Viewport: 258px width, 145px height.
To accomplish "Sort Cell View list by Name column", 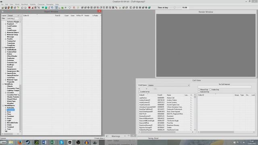I will [x=175, y=95].
